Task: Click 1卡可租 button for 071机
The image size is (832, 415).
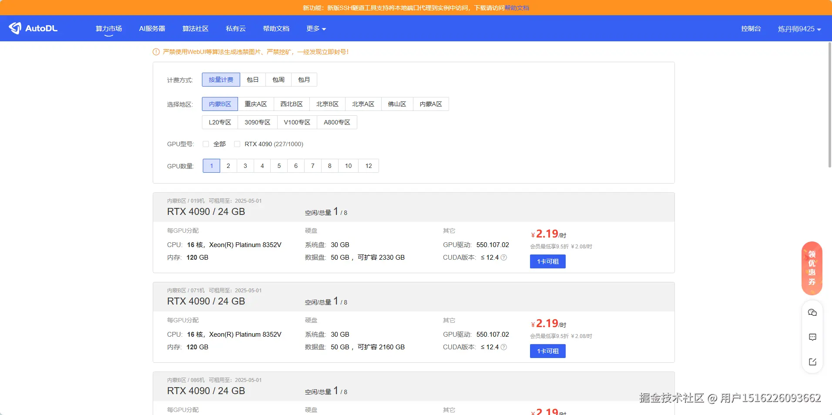Action: (548, 351)
